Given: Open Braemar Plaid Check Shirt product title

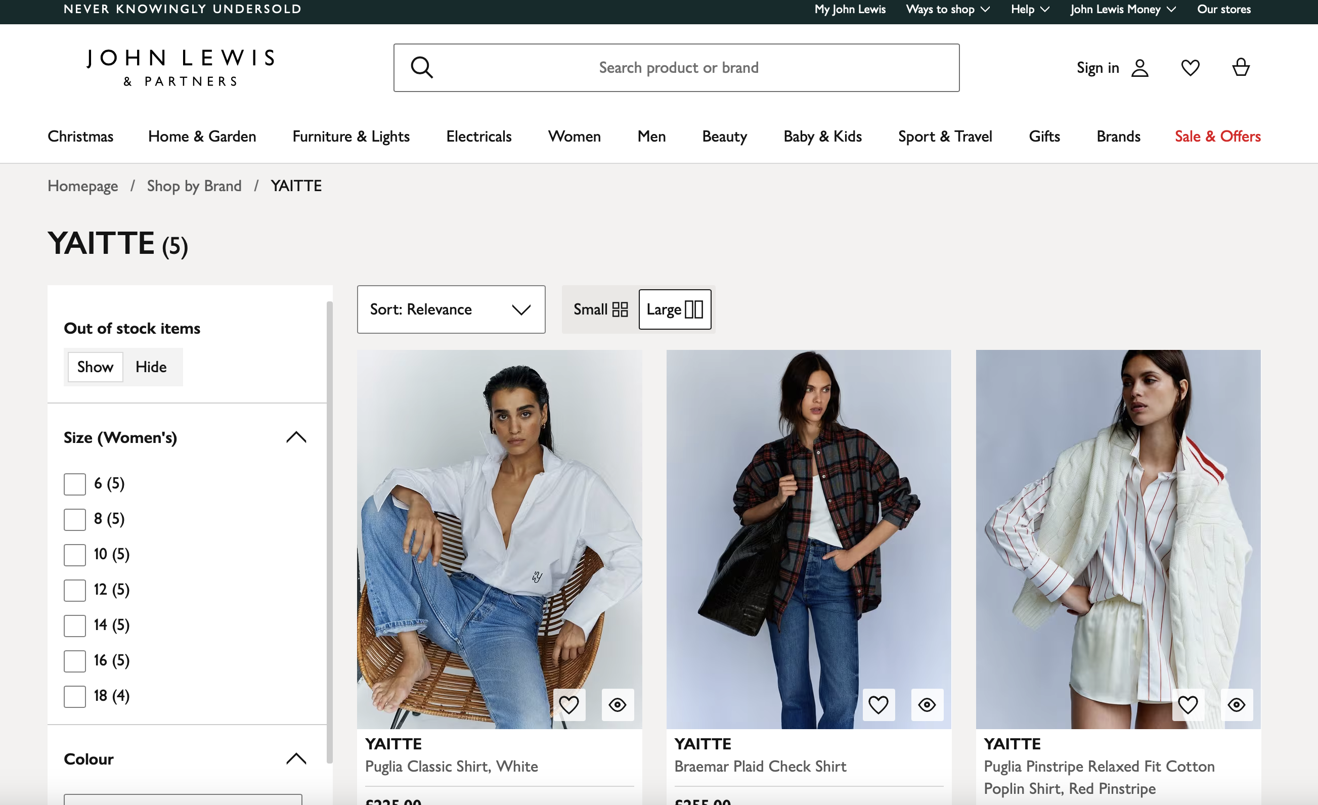Looking at the screenshot, I should 760,767.
